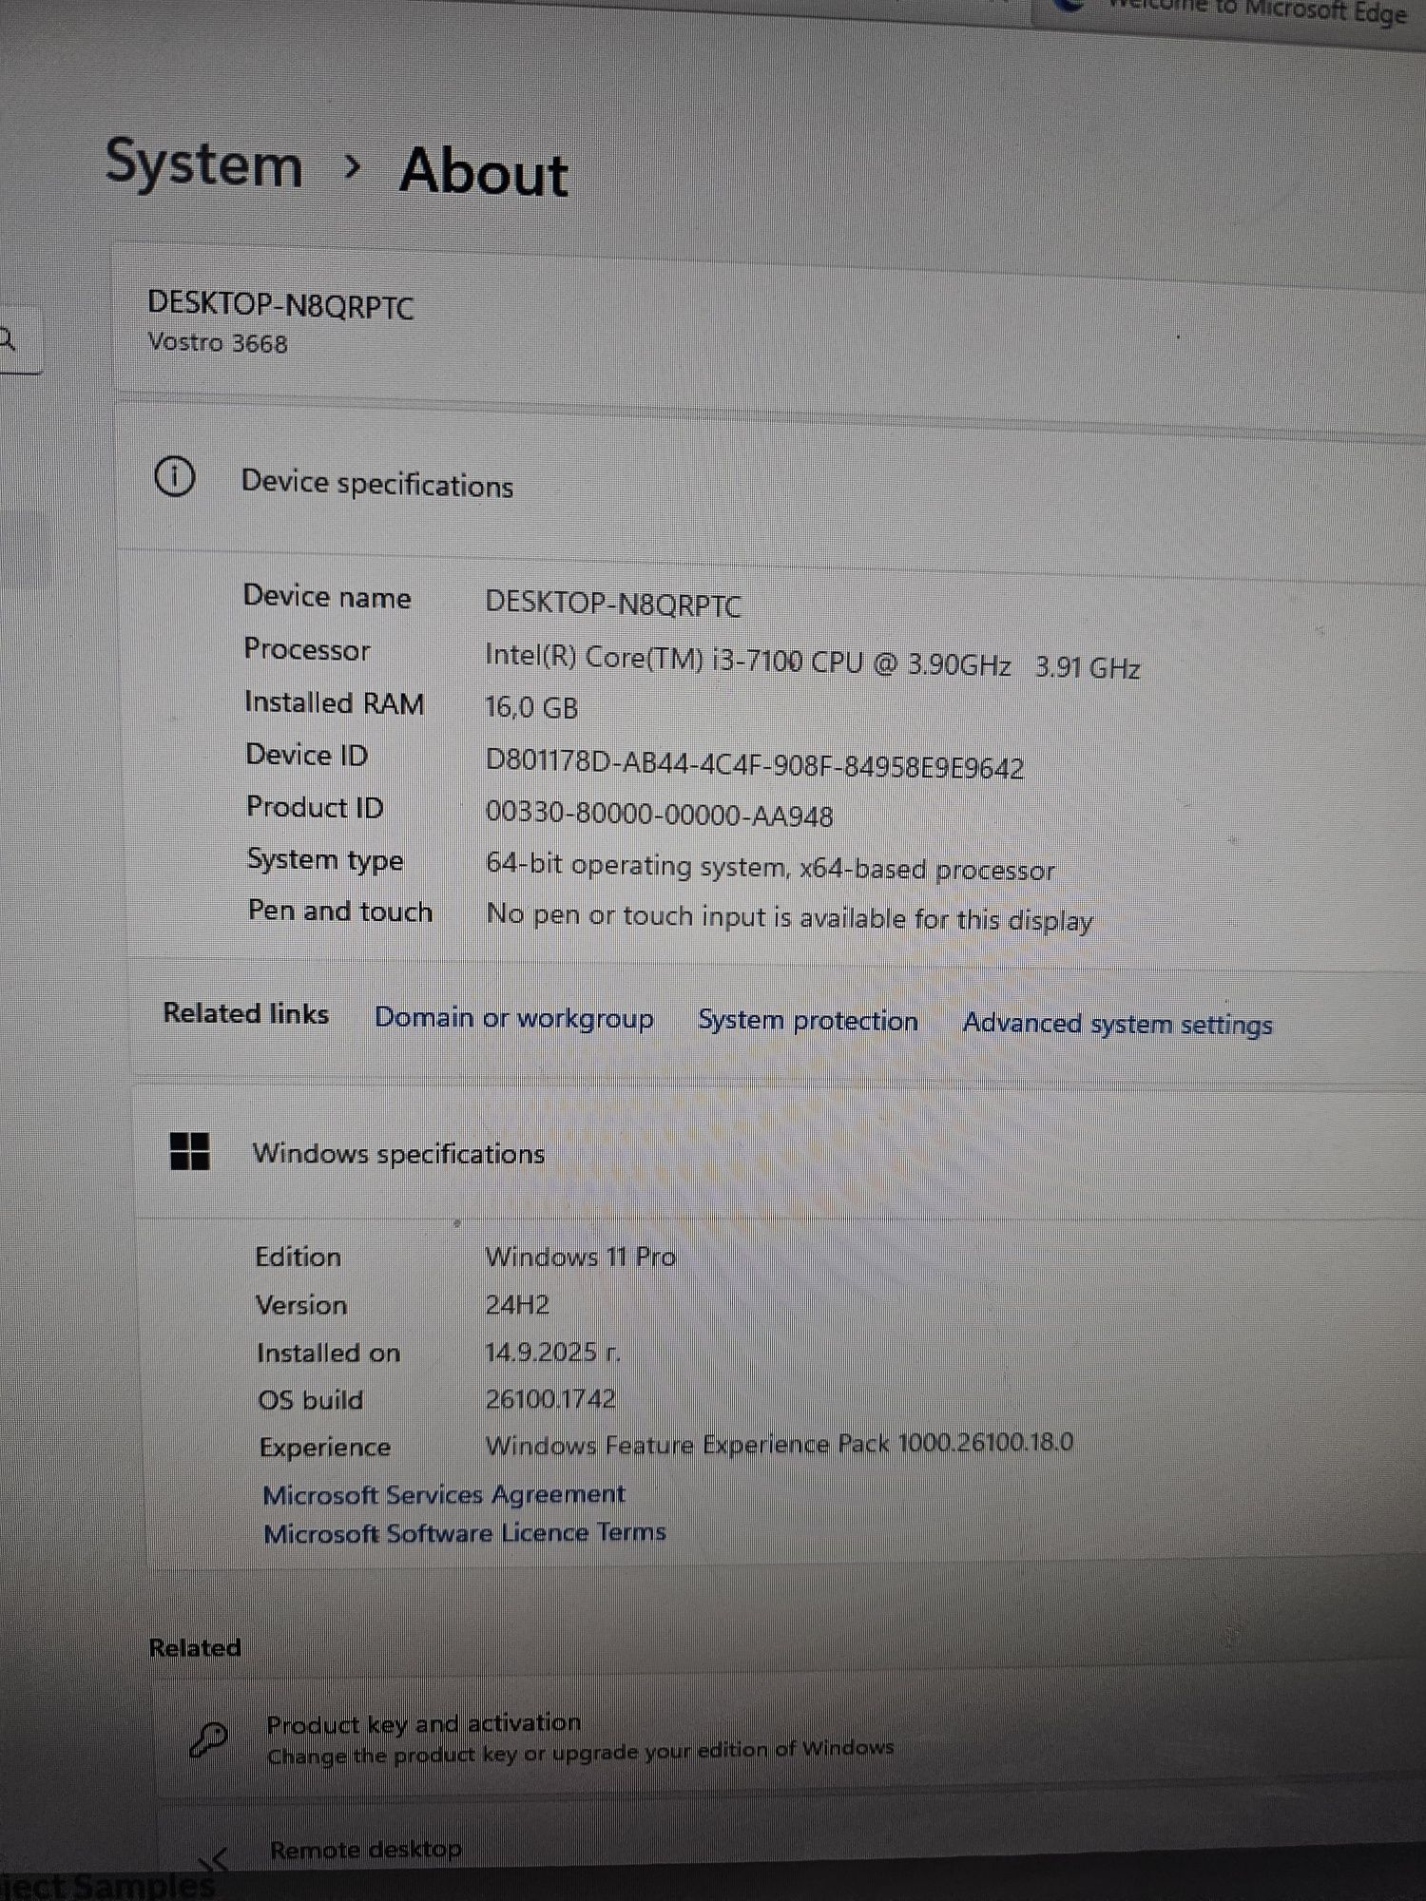Click DESKTOP-N8QRPTC title in the top card
Screen dimensions: 1426x1901
pyautogui.click(x=280, y=305)
